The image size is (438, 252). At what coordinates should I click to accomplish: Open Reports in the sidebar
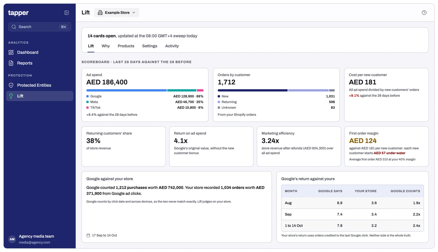coord(40,63)
